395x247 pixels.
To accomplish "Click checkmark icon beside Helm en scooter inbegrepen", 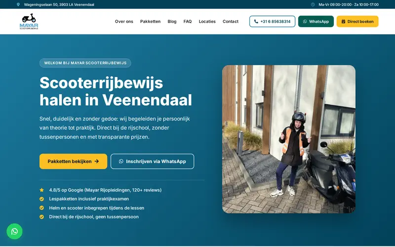I will click(41, 208).
